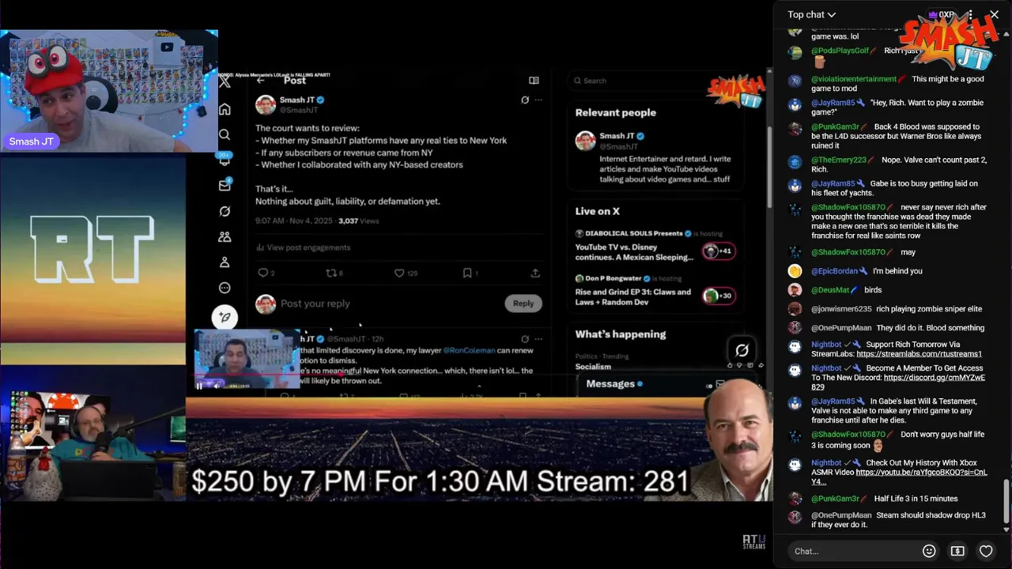Viewport: 1012px width, 569px height.
Task: Go back with the arrow beside Post
Action: [260, 80]
